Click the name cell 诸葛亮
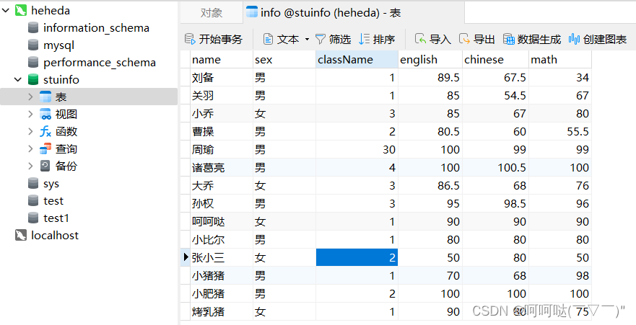Screen dimensions: 636x325 (x=222, y=168)
